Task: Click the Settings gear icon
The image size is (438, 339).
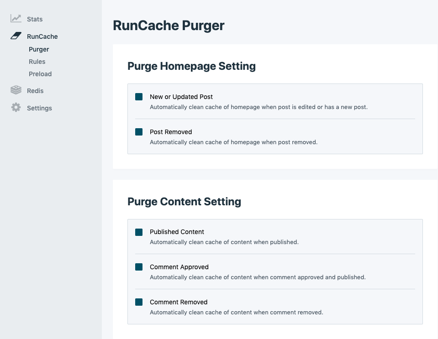Action: 16,108
